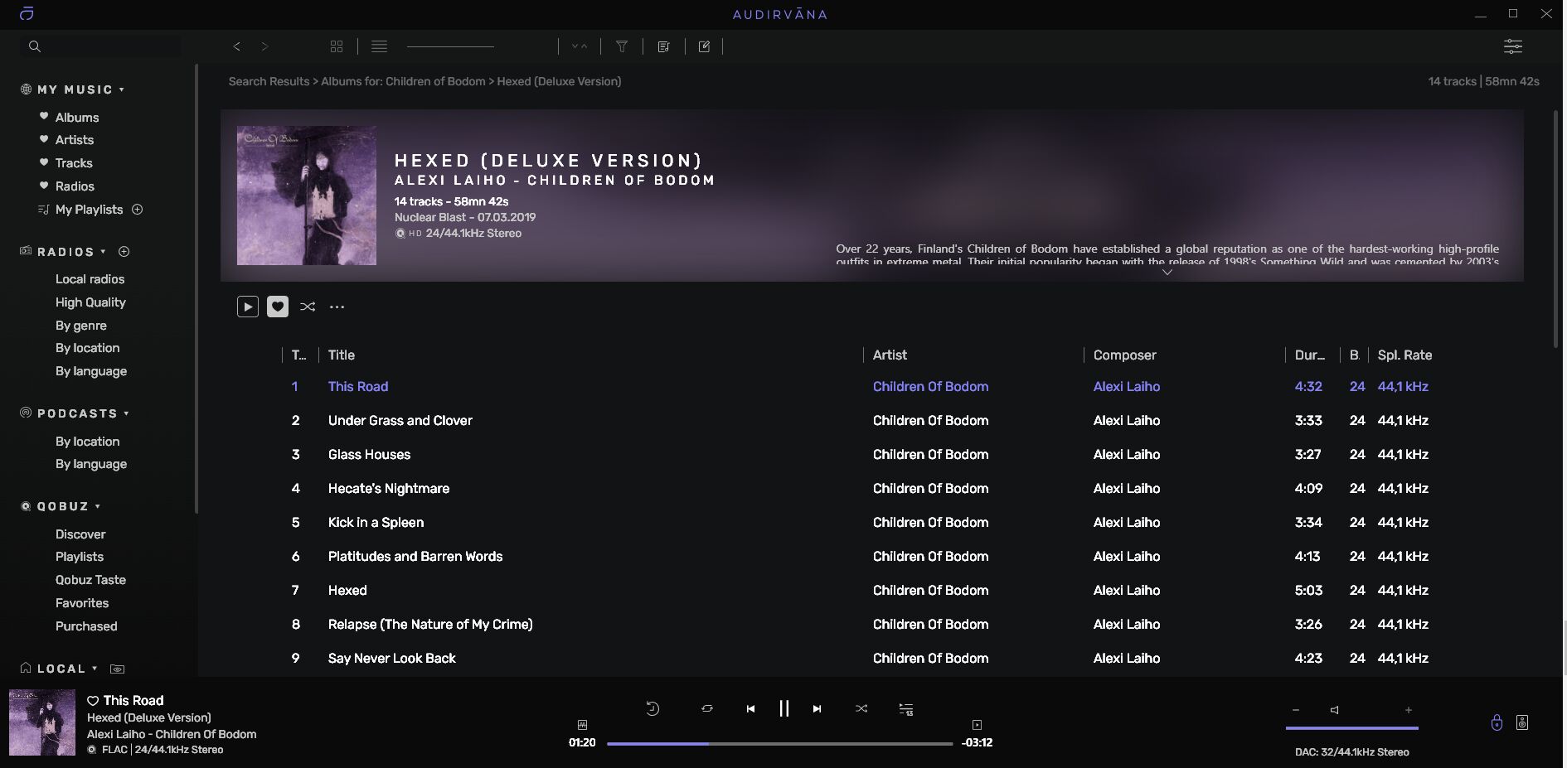Open album more options ellipsis

pos(337,307)
